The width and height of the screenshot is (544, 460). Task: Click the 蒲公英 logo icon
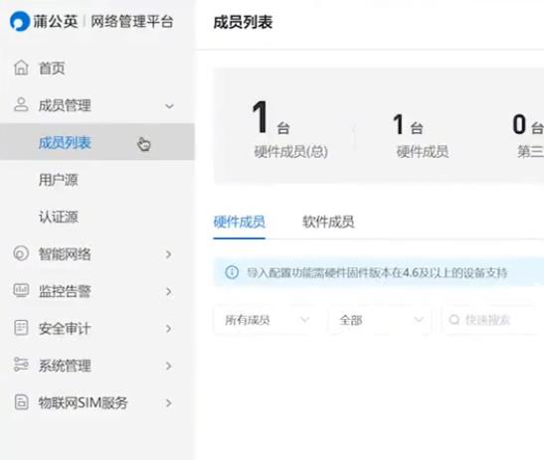point(20,22)
